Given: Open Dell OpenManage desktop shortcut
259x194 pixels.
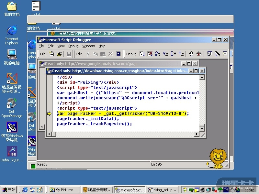Looking at the screenshot, I should tap(12, 108).
